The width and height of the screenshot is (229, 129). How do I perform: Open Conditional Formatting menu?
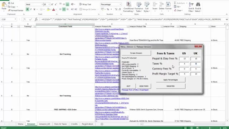[x=128, y=7]
